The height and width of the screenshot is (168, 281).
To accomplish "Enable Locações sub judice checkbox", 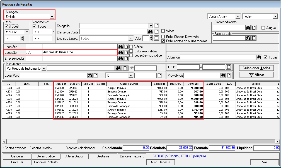I will tap(131, 55).
